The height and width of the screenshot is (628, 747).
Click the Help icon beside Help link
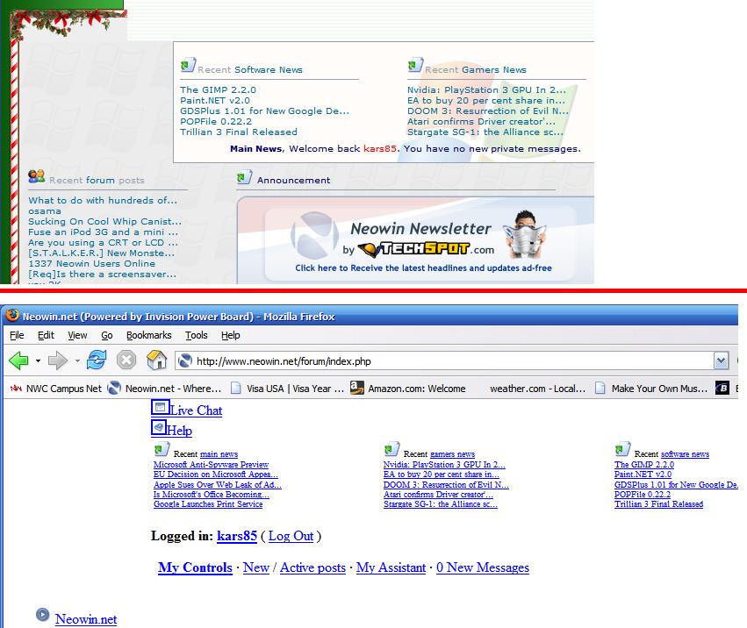(x=159, y=427)
